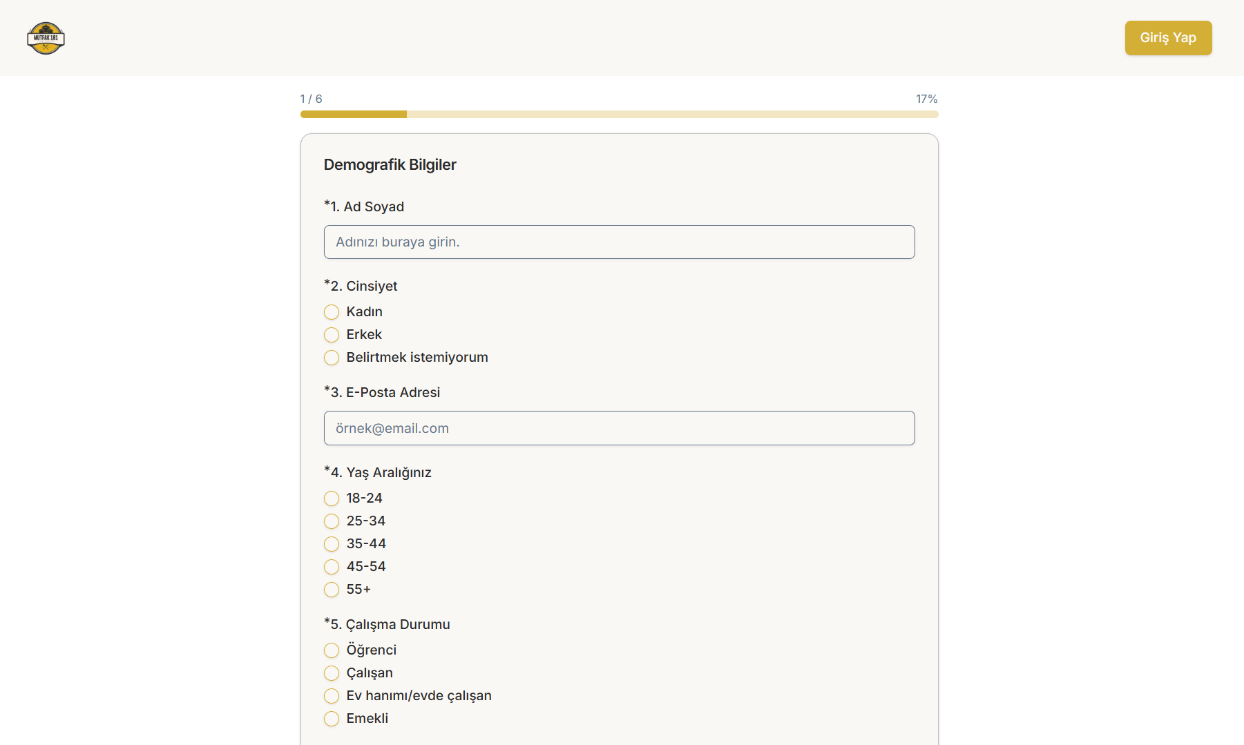Click the 17% progress percentage label
The image size is (1244, 745).
[x=926, y=99]
